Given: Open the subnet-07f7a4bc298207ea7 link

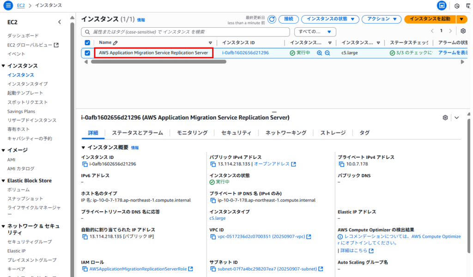Looking at the screenshot, I should tap(267, 269).
